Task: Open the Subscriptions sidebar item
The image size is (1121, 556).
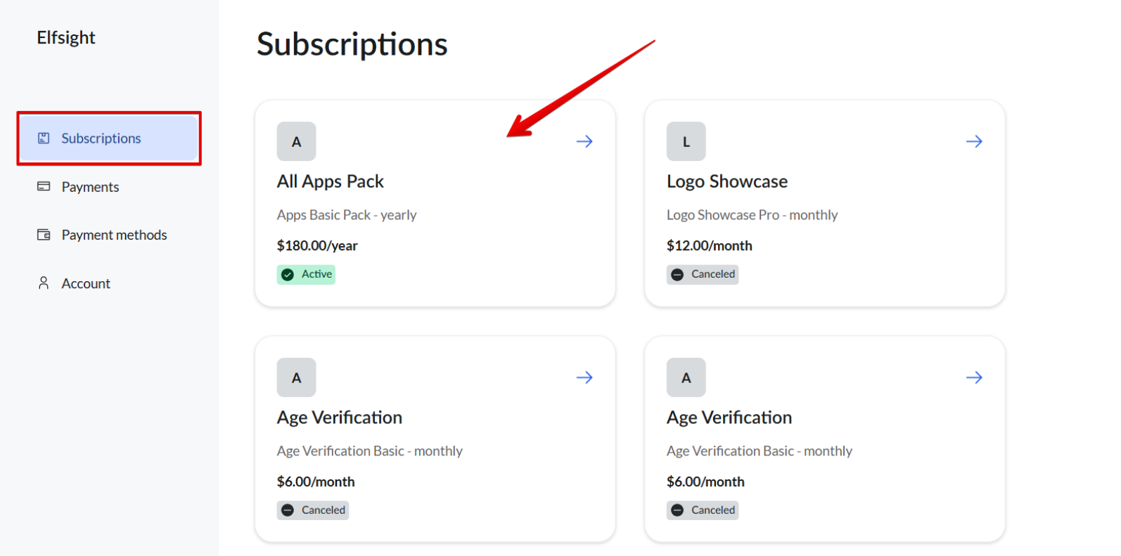Action: click(109, 138)
